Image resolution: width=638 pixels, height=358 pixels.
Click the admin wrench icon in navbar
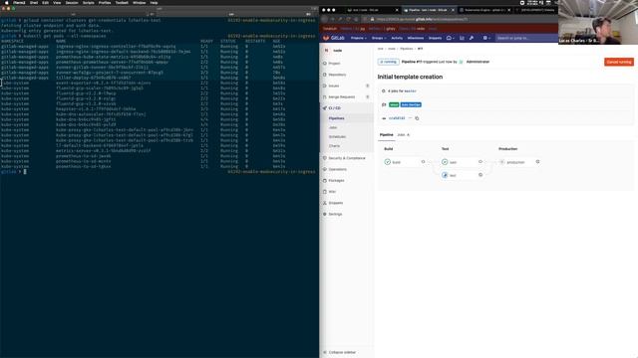[472, 38]
